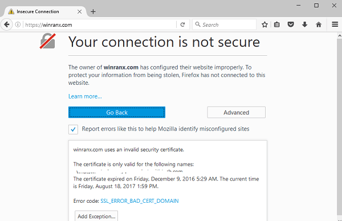Click the SSL_ERROR_BAD_CERT_DOMAIN error code link

coord(140,200)
